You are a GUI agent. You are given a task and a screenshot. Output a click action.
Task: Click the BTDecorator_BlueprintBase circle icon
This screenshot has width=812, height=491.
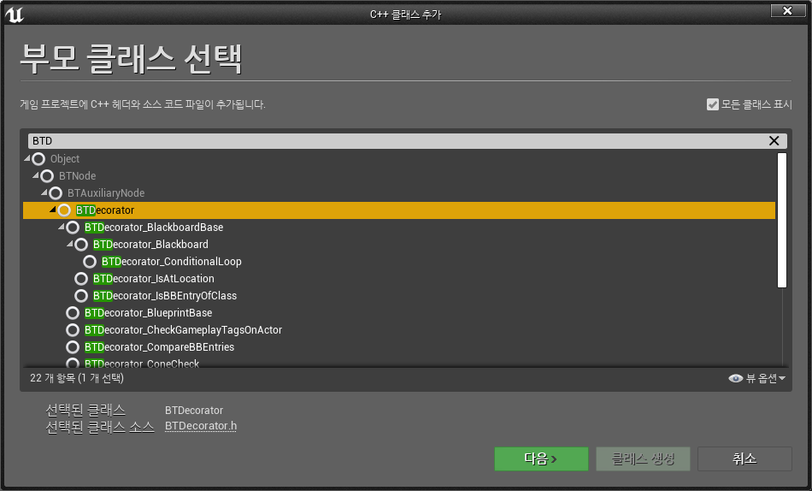tap(73, 312)
